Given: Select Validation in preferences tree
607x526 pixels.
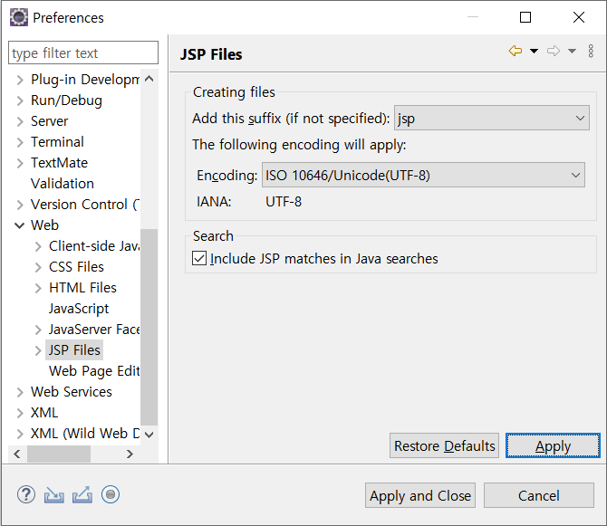Looking at the screenshot, I should [63, 183].
